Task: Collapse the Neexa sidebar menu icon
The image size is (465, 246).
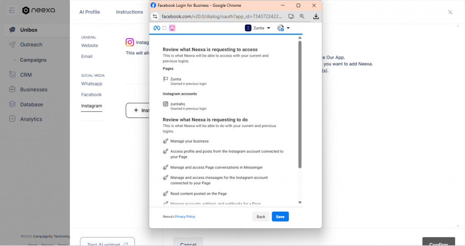Action: [x=12, y=10]
